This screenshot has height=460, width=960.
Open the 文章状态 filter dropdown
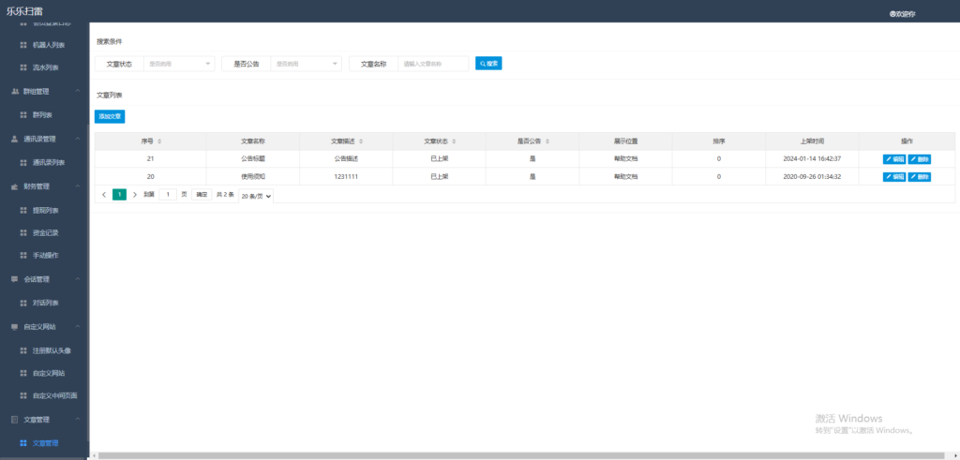pos(179,64)
